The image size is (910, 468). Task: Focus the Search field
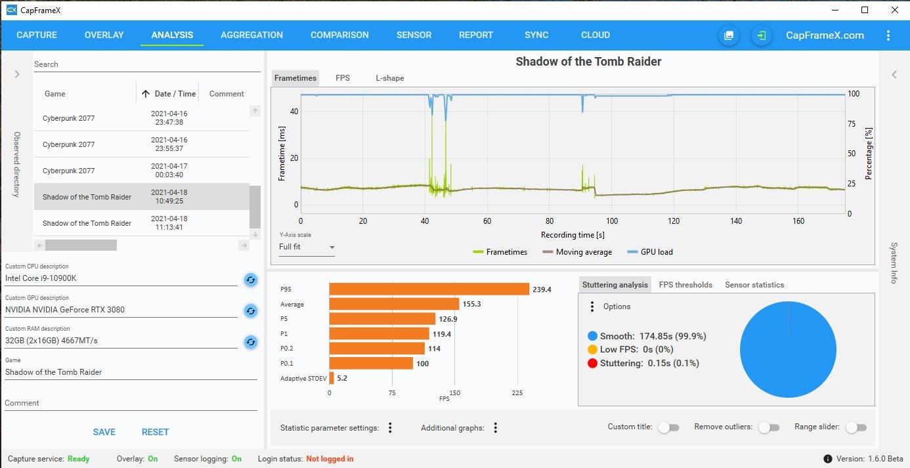click(x=147, y=64)
